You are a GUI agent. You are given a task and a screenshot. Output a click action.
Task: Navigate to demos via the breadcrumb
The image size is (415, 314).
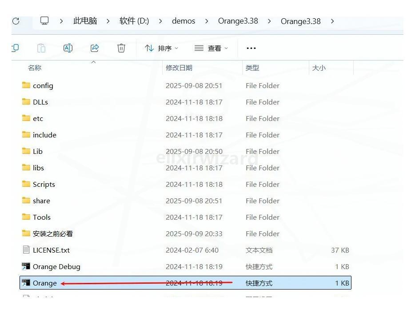point(184,20)
